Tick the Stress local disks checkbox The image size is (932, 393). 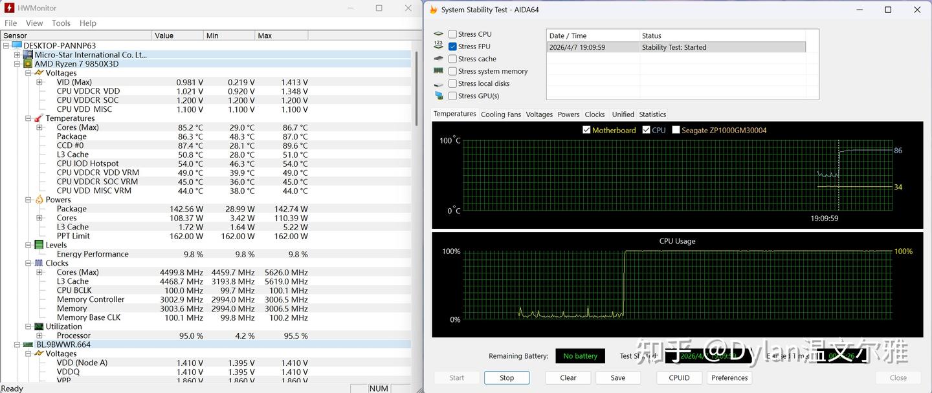[452, 83]
